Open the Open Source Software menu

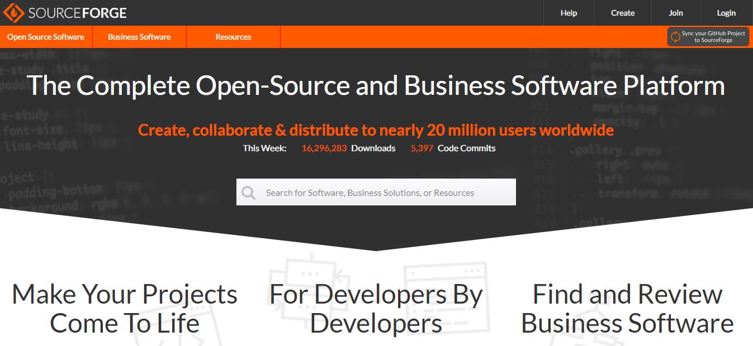[x=46, y=37]
